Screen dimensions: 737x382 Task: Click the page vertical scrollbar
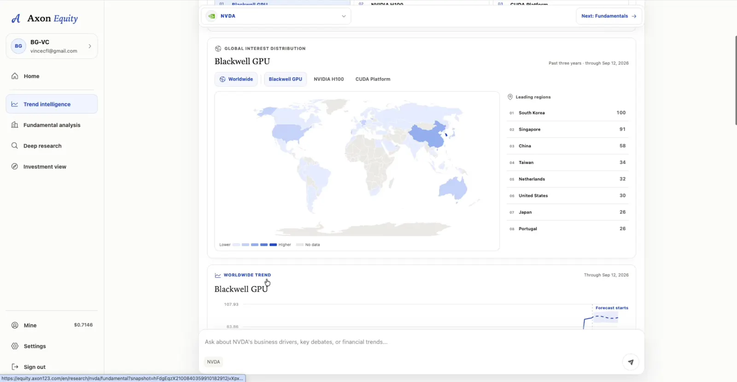(736, 80)
